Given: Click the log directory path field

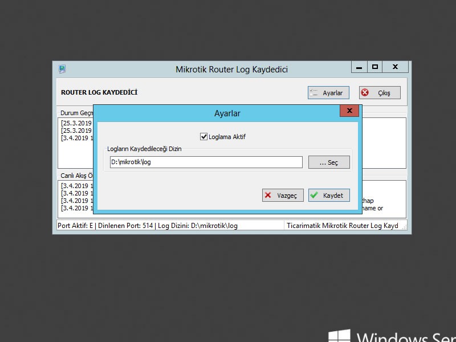Looking at the screenshot, I should pyautogui.click(x=206, y=162).
